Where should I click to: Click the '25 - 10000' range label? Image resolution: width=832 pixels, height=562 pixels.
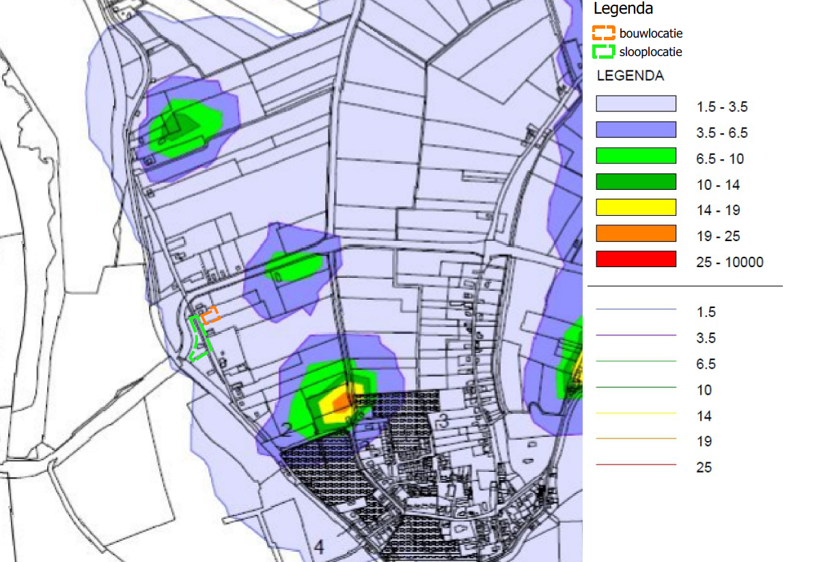tap(730, 262)
